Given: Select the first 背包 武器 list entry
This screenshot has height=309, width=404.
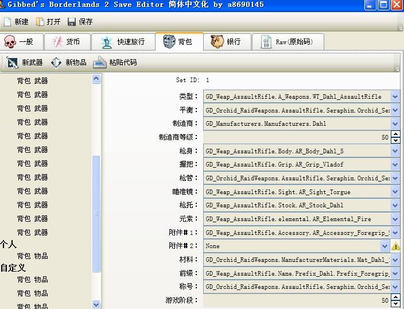Looking at the screenshot, I should click(33, 81).
